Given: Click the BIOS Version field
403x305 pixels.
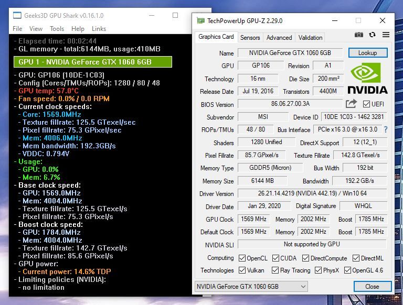Looking at the screenshot, I should pos(290,104).
